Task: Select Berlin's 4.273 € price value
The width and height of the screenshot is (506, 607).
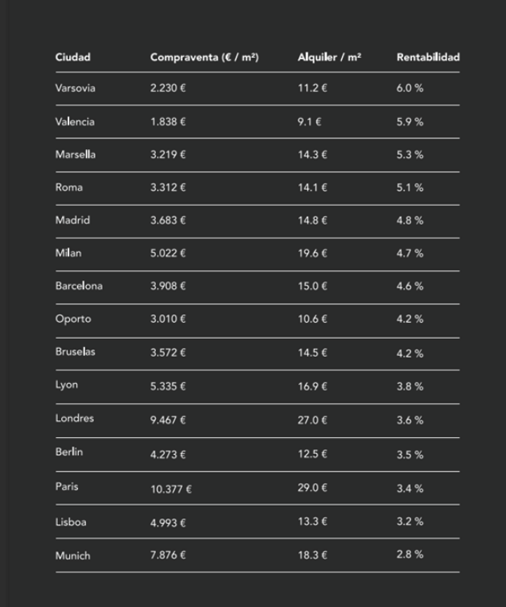Action: [168, 455]
